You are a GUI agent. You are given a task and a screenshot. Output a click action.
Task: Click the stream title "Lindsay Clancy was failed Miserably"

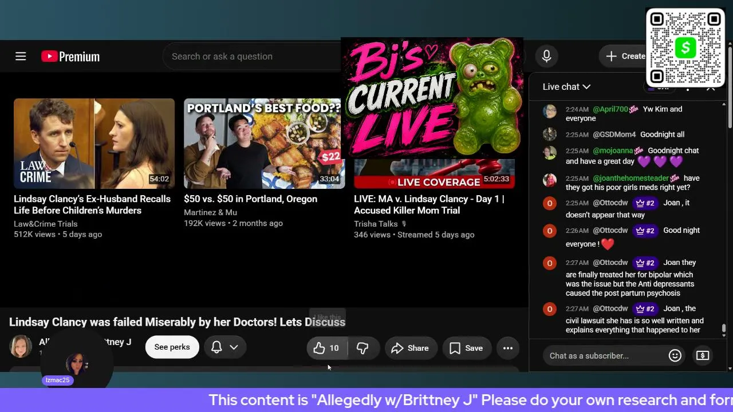point(177,322)
